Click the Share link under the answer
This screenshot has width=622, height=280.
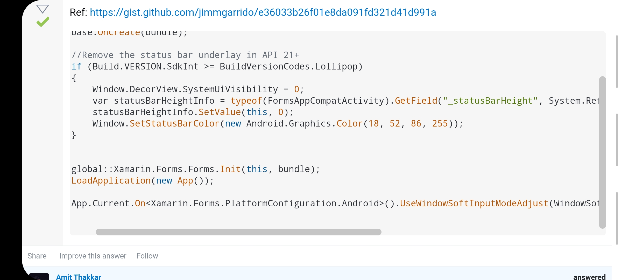(37, 256)
